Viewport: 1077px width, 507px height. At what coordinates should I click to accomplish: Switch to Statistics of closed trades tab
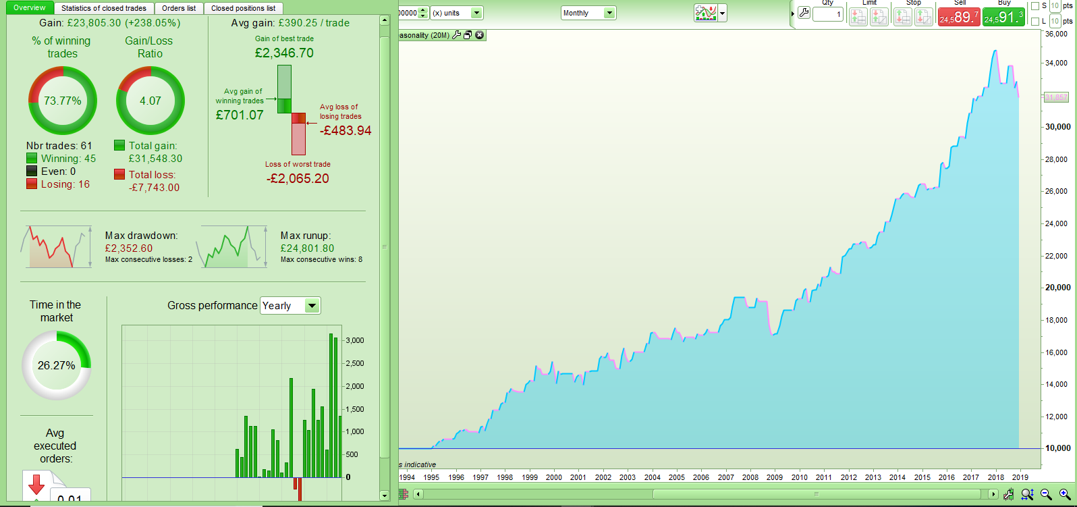(x=104, y=8)
